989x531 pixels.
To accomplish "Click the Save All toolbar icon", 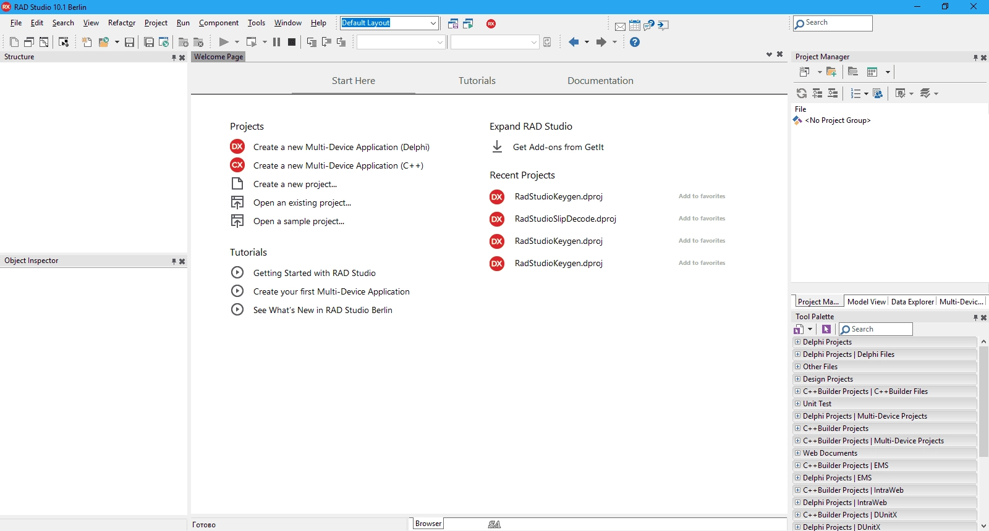I will pos(149,42).
